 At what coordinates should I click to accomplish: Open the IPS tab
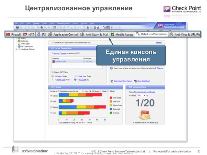click(41, 34)
